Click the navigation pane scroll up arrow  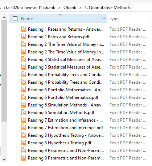(x=4, y=18)
